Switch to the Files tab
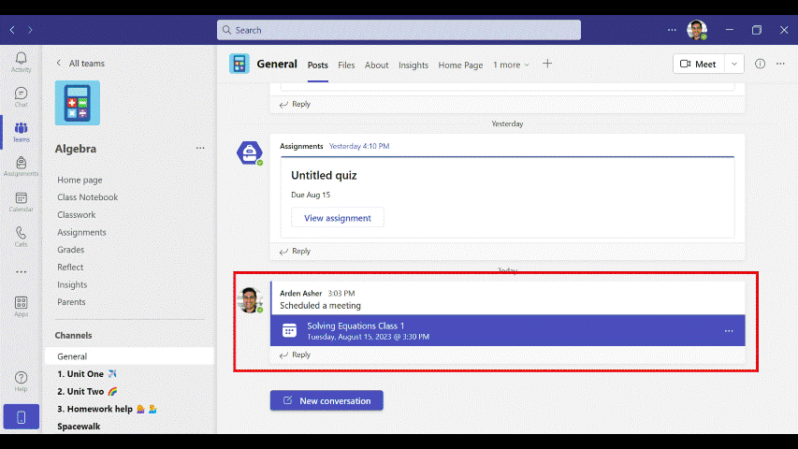This screenshot has width=798, height=449. click(x=346, y=65)
